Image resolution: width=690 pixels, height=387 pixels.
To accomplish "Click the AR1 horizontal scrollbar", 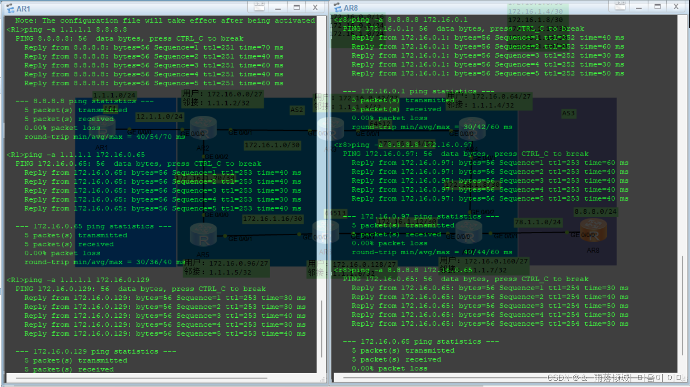I will tap(141, 378).
